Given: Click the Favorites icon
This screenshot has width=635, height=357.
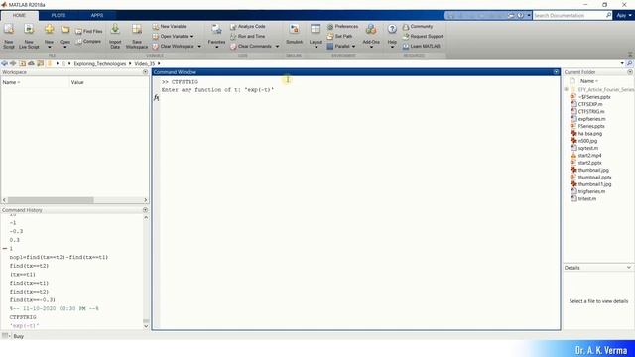Looking at the screenshot, I should 216,29.
